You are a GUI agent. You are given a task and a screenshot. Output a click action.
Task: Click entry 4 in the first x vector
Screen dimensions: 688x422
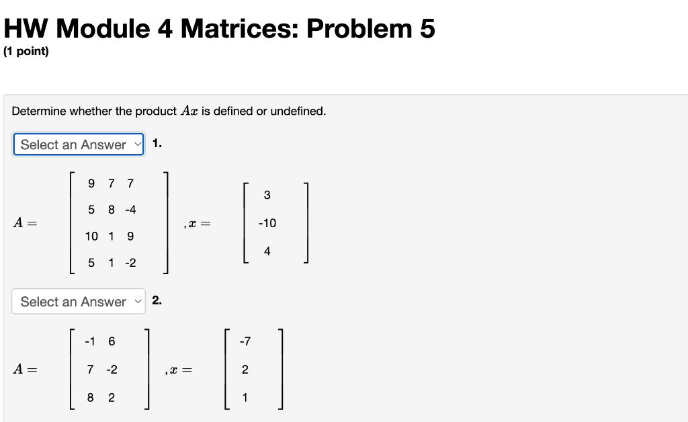[x=267, y=251]
